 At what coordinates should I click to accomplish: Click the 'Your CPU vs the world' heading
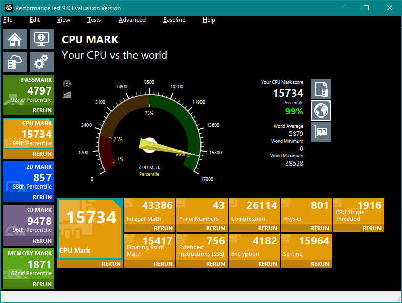[x=115, y=55]
